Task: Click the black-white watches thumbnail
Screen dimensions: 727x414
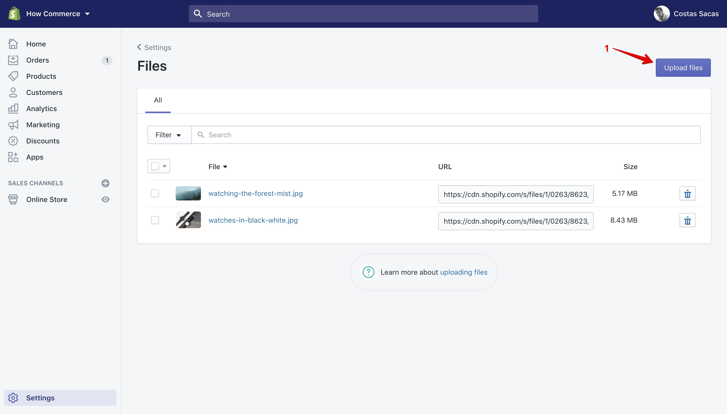Action: point(188,220)
